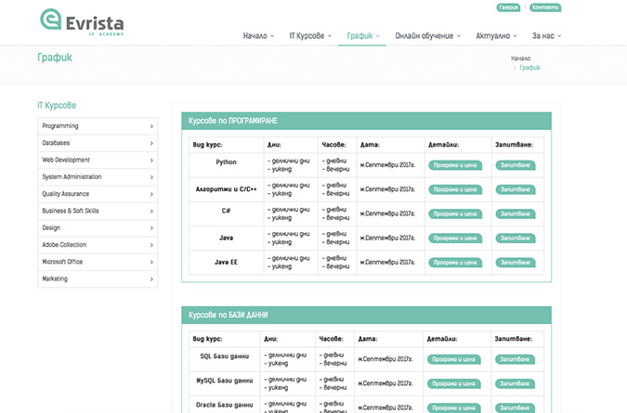
Task: Click Запитване for the Java EE course
Action: 516,263
